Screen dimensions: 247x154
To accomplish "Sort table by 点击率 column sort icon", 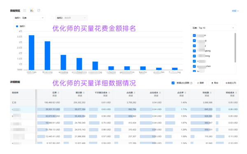I will 185,93.
